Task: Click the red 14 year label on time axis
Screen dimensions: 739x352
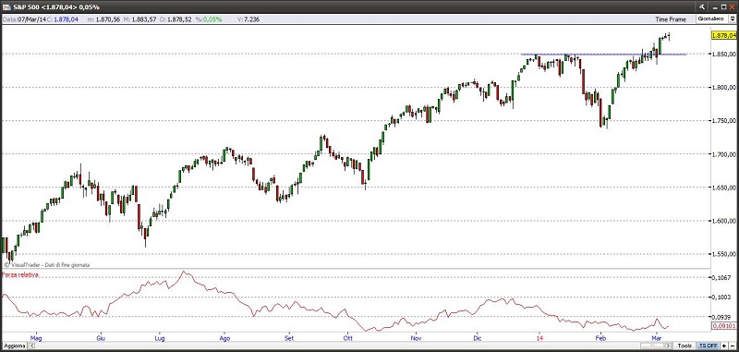Action: pos(539,338)
